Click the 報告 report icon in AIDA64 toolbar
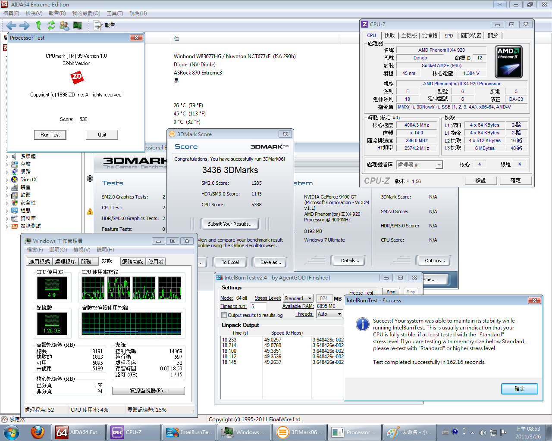 (x=98, y=25)
